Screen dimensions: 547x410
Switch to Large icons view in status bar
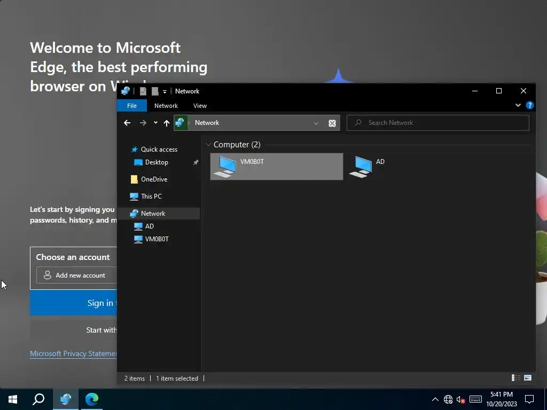528,378
